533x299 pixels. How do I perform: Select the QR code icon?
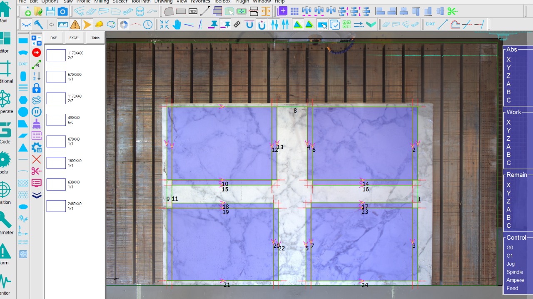click(346, 25)
